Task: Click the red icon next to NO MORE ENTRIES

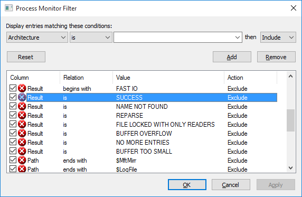Action: pyautogui.click(x=22, y=143)
